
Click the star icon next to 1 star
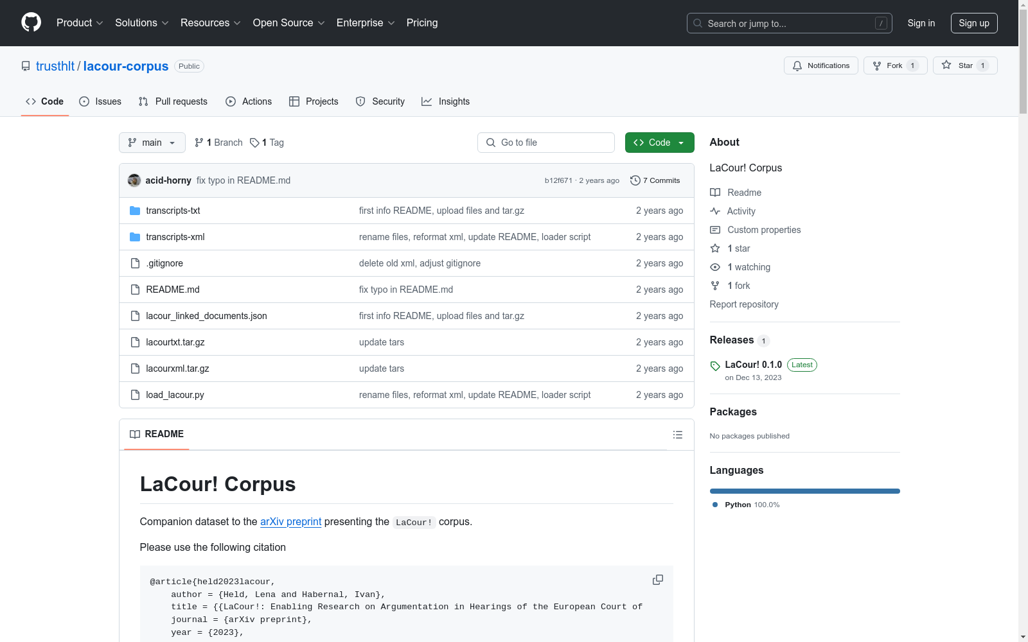[715, 248]
